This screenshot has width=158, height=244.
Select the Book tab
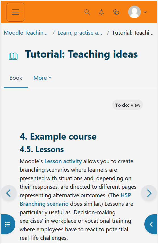pos(16,78)
